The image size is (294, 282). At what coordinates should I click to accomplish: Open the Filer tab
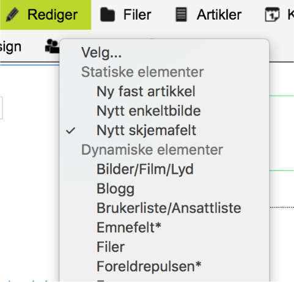tap(126, 15)
